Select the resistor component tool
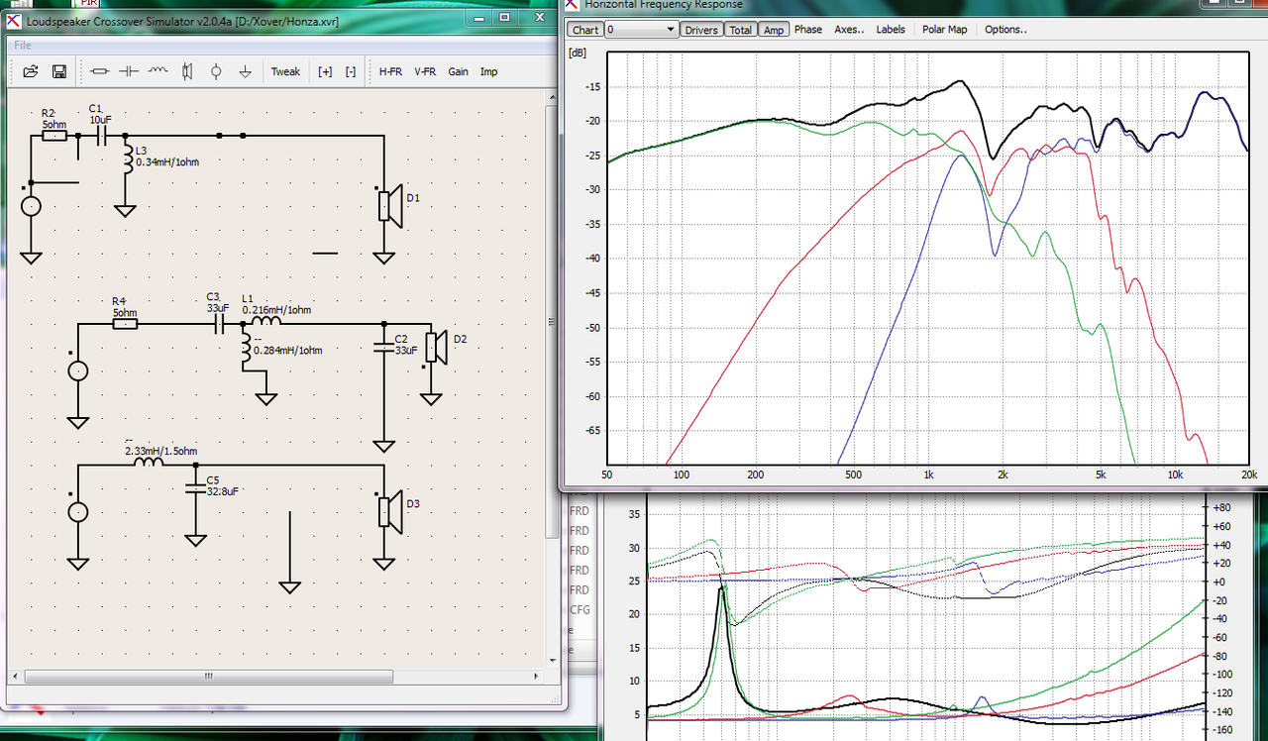 [99, 71]
